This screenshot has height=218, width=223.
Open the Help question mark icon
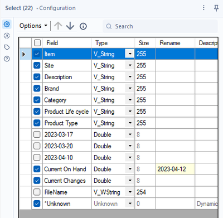7,59
